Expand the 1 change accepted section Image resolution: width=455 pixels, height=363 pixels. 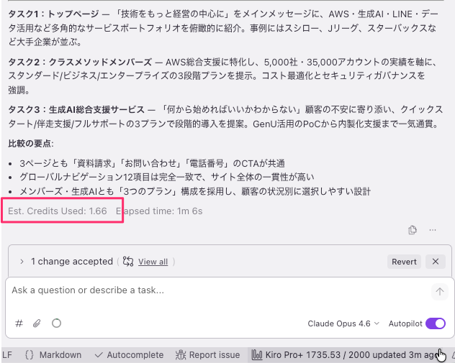[x=22, y=262]
